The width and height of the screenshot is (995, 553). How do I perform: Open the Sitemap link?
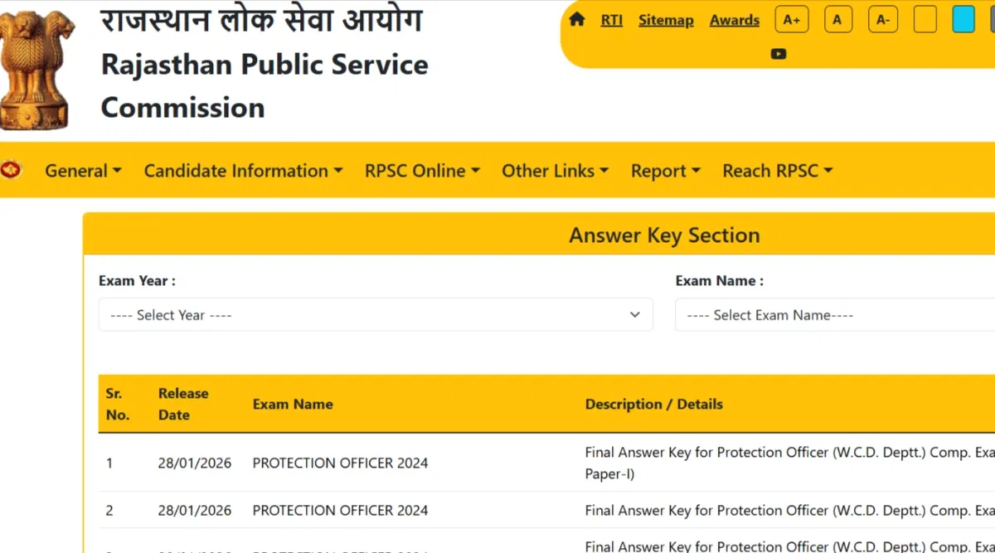(x=666, y=20)
